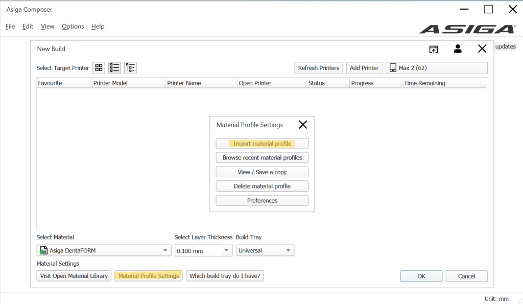Click Visit Open Material Library

(74, 276)
